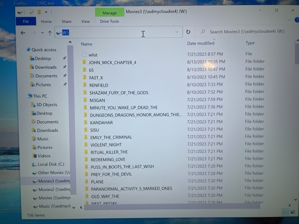
Task: Sort by the Date modified column header
Action: pos(201,43)
